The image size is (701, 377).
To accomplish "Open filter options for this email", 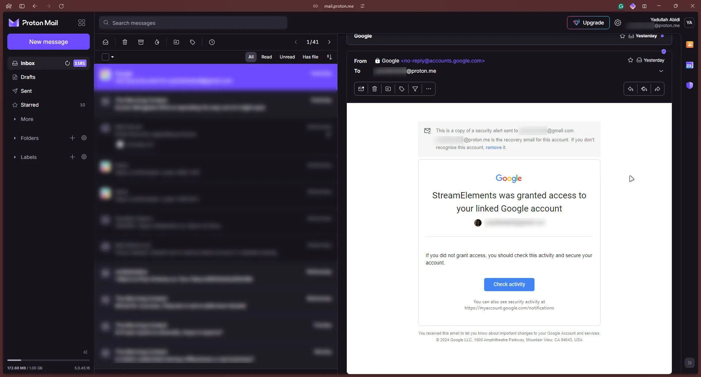I will pyautogui.click(x=415, y=89).
